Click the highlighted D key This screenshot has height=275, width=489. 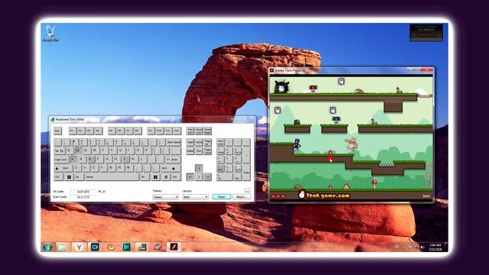92,159
